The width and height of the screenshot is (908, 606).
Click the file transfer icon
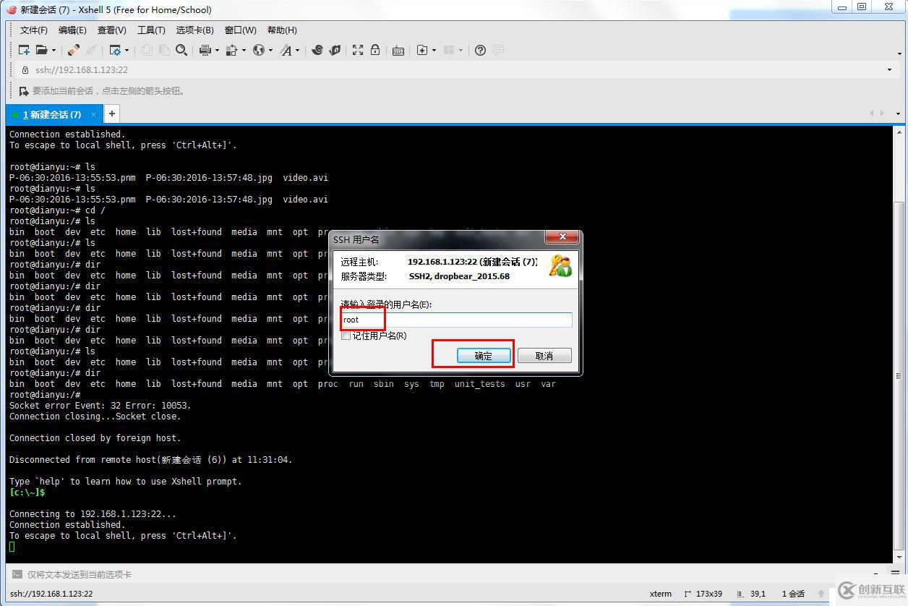point(232,50)
